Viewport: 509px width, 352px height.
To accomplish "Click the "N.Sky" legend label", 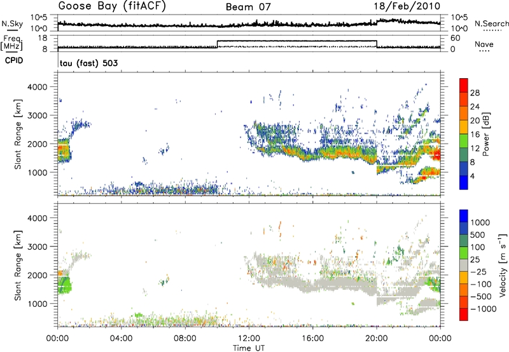I will [x=12, y=24].
